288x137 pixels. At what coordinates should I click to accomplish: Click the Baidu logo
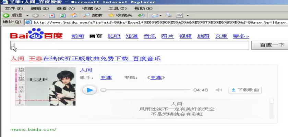click(36, 34)
